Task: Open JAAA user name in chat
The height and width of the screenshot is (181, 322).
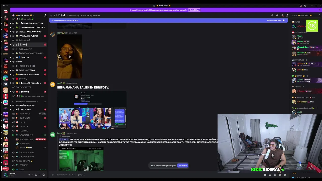Action: point(60,83)
